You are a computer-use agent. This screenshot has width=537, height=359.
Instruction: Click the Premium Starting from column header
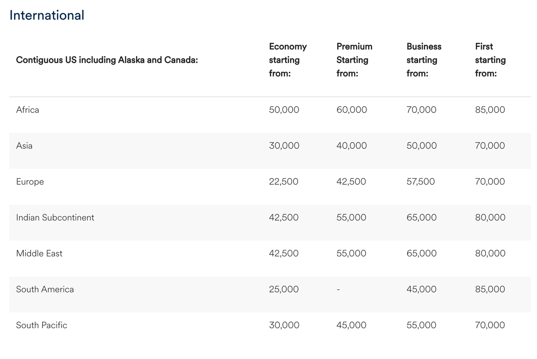coord(354,60)
